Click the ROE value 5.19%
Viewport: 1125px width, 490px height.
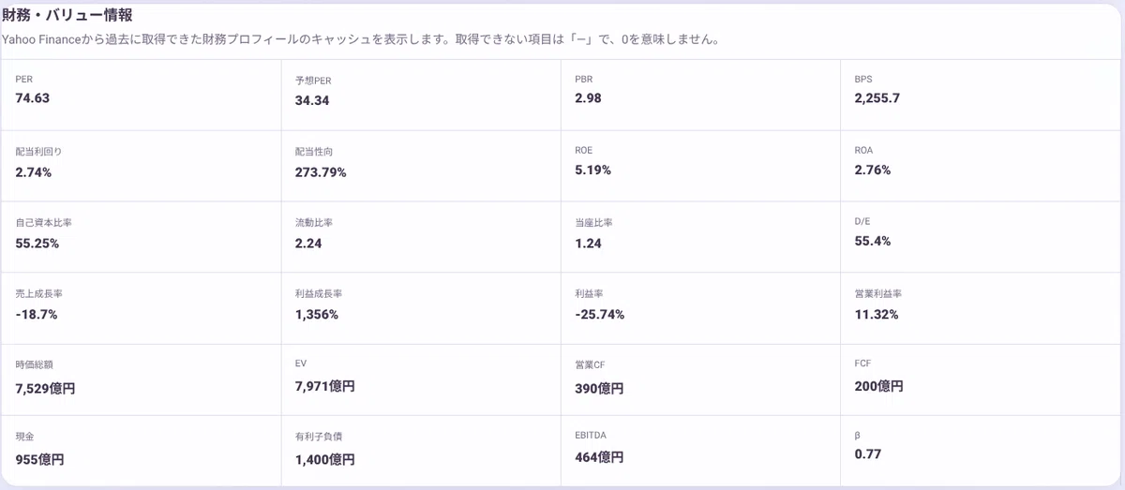coord(592,171)
